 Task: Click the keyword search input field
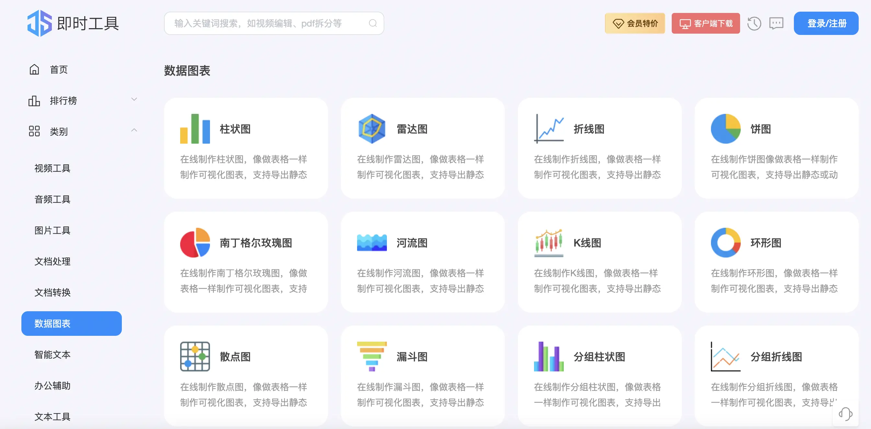(x=267, y=23)
